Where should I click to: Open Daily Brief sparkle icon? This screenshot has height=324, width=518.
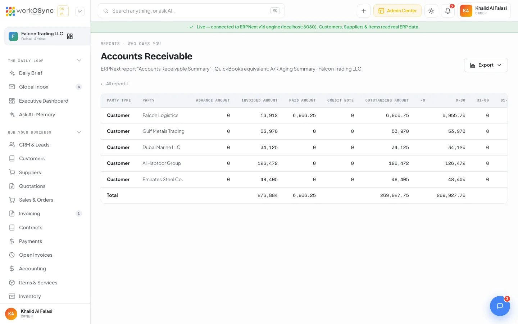[12, 73]
